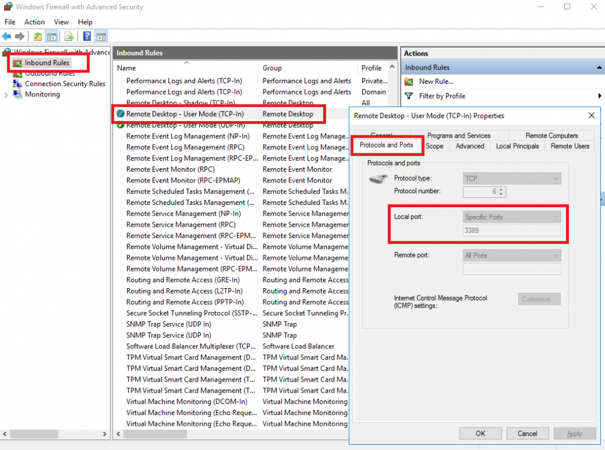Viewport: 605px width, 450px height.
Task: Click OK in the Properties dialog
Action: coord(480,433)
